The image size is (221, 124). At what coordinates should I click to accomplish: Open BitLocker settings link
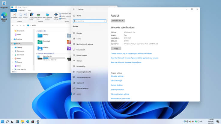tap(117, 76)
